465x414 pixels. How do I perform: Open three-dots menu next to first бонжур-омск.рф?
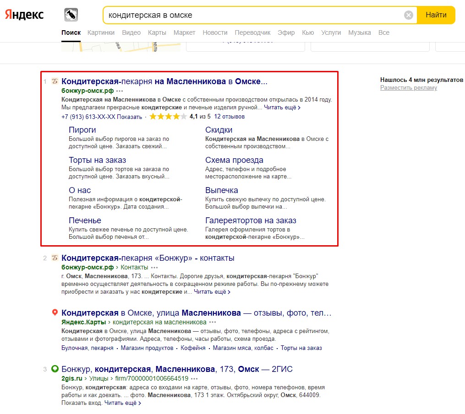click(x=120, y=91)
